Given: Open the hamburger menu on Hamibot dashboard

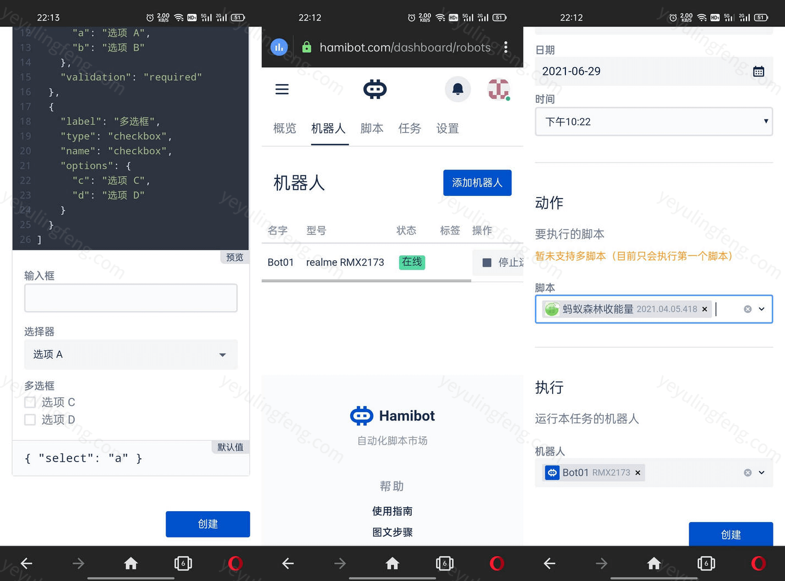Looking at the screenshot, I should click(282, 89).
